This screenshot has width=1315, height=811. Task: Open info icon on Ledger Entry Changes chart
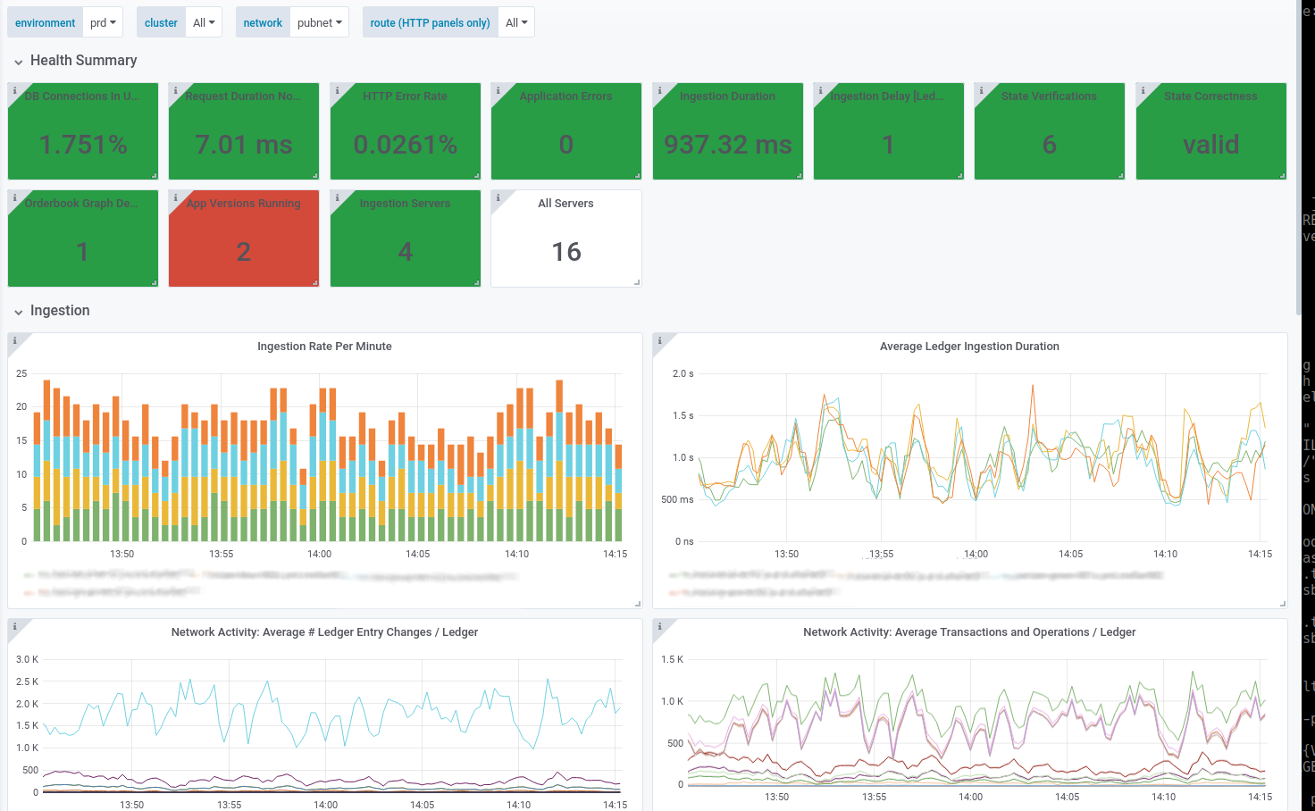(14, 626)
